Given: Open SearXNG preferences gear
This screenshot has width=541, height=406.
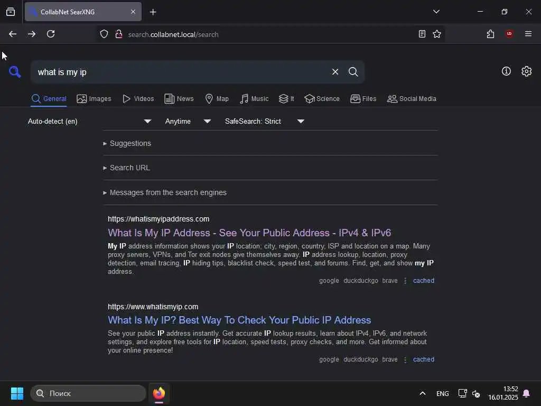Looking at the screenshot, I should click(527, 71).
